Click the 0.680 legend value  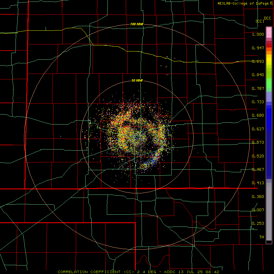point(258,115)
